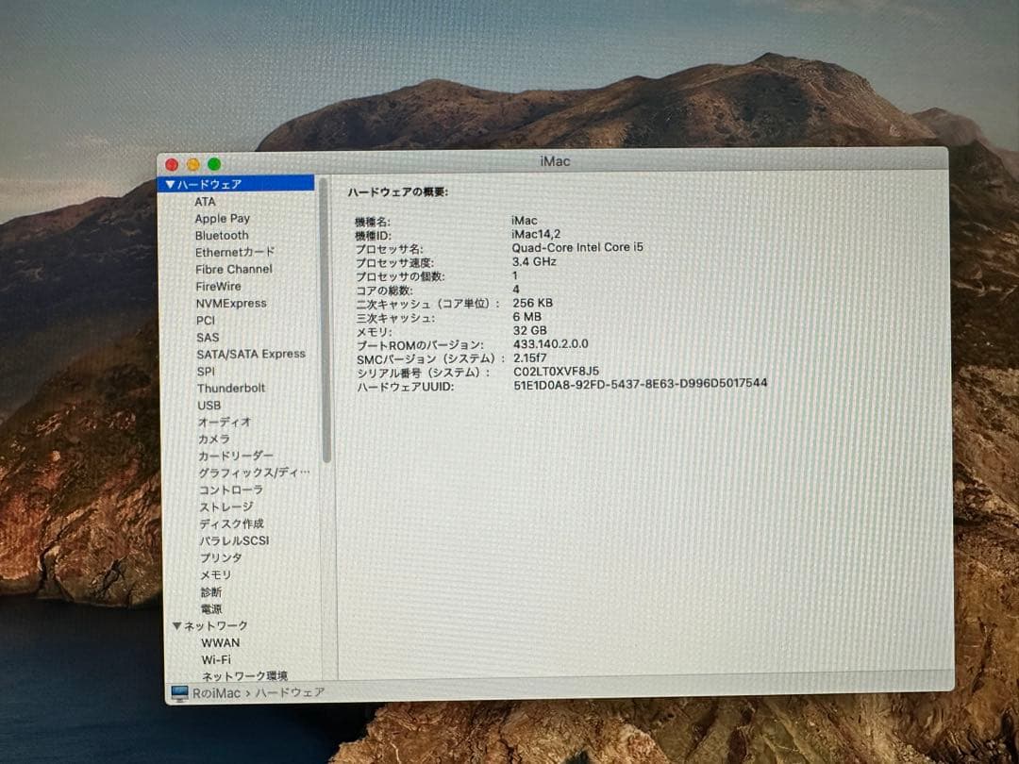This screenshot has width=1019, height=764.
Task: View カメラ camera information
Action: point(213,439)
